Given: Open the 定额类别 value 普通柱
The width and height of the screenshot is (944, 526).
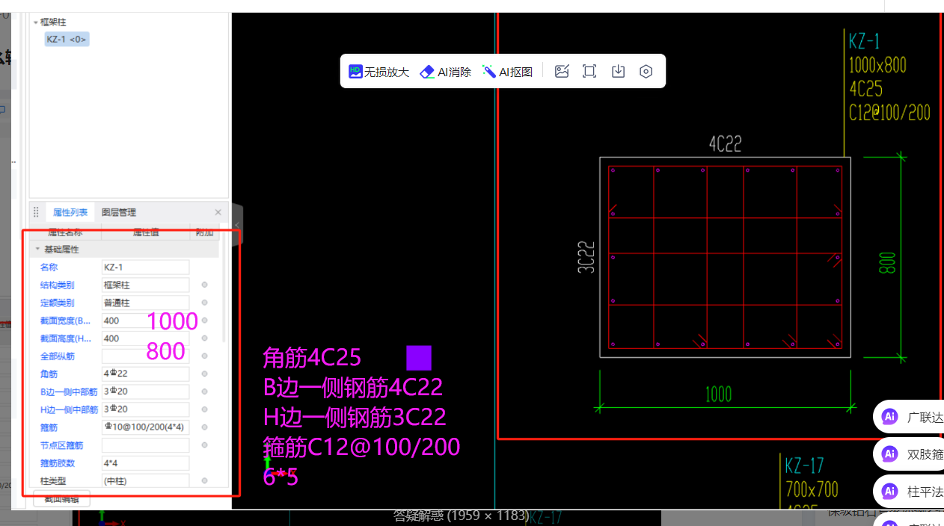Looking at the screenshot, I should tap(145, 303).
